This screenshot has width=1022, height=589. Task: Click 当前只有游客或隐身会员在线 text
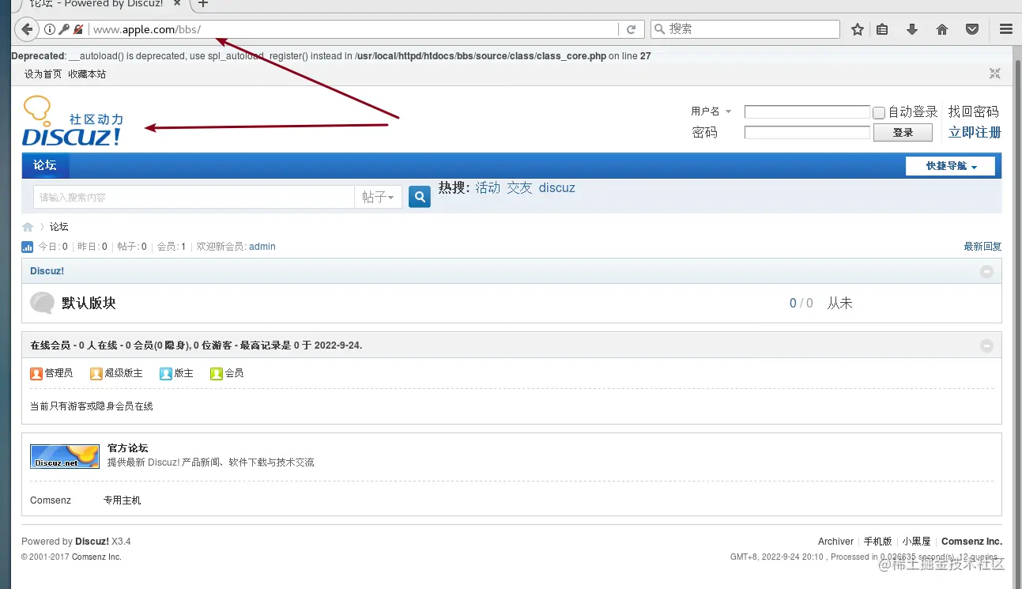[x=92, y=406]
